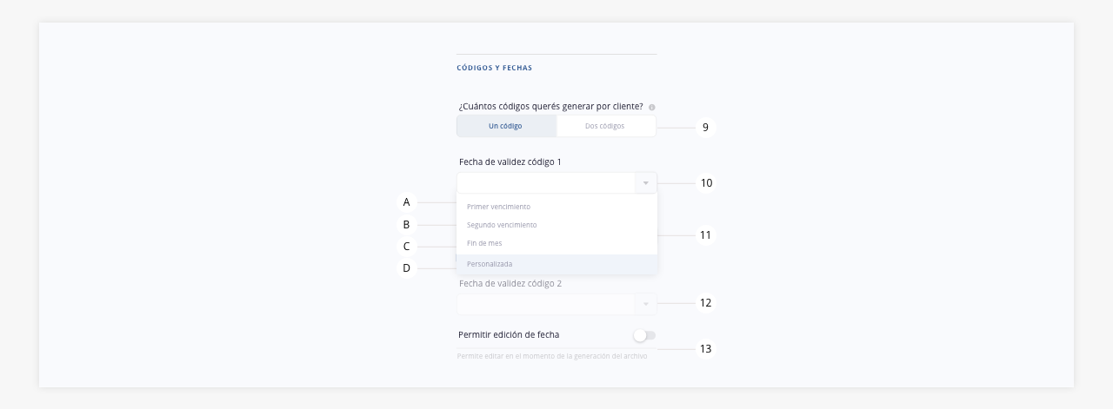Click annotation marker C
The width and height of the screenshot is (1113, 409).
point(406,247)
